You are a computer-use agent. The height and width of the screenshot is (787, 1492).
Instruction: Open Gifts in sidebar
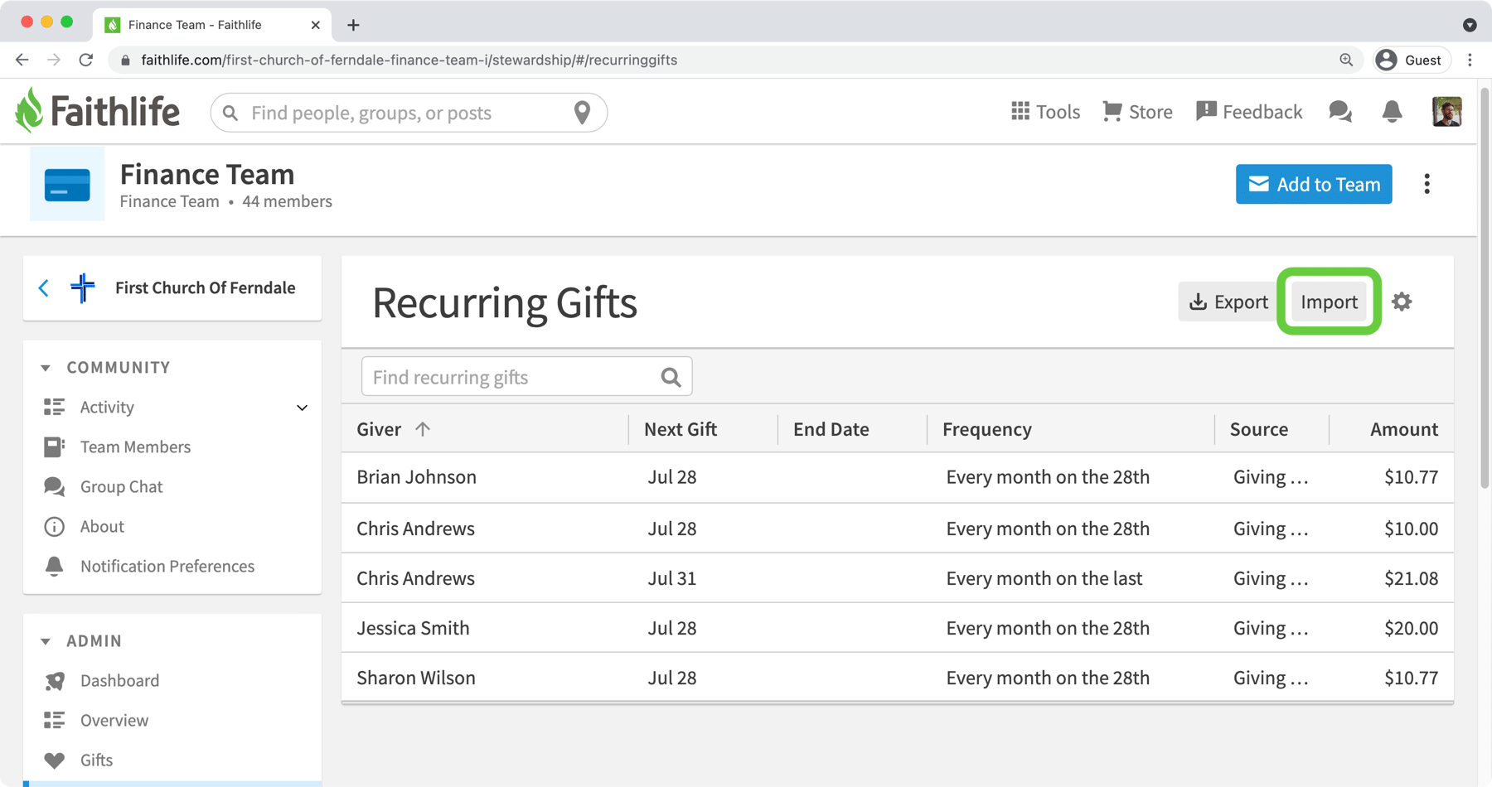pos(96,760)
